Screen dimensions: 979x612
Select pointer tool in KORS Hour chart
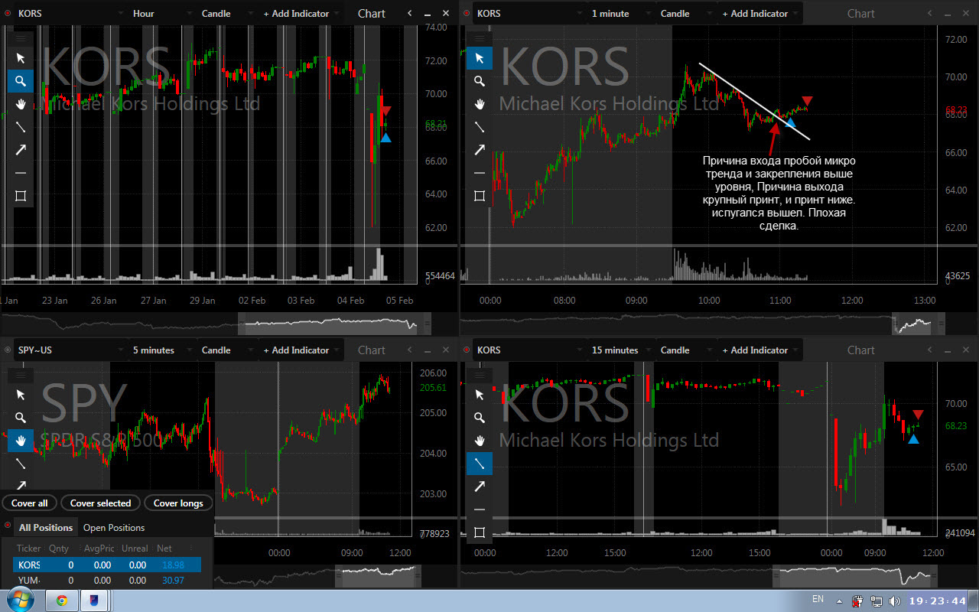tap(21, 58)
